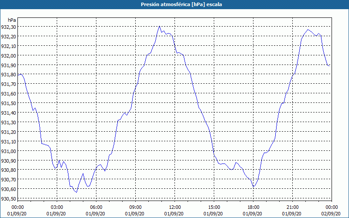Click the chart title 'Presión atmosférica [hPa] escala'
The height and width of the screenshot is (218, 349).
pyautogui.click(x=181, y=4)
